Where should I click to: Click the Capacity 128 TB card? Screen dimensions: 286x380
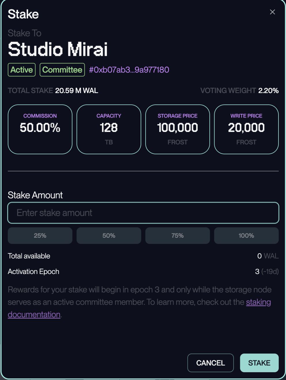pyautogui.click(x=109, y=129)
